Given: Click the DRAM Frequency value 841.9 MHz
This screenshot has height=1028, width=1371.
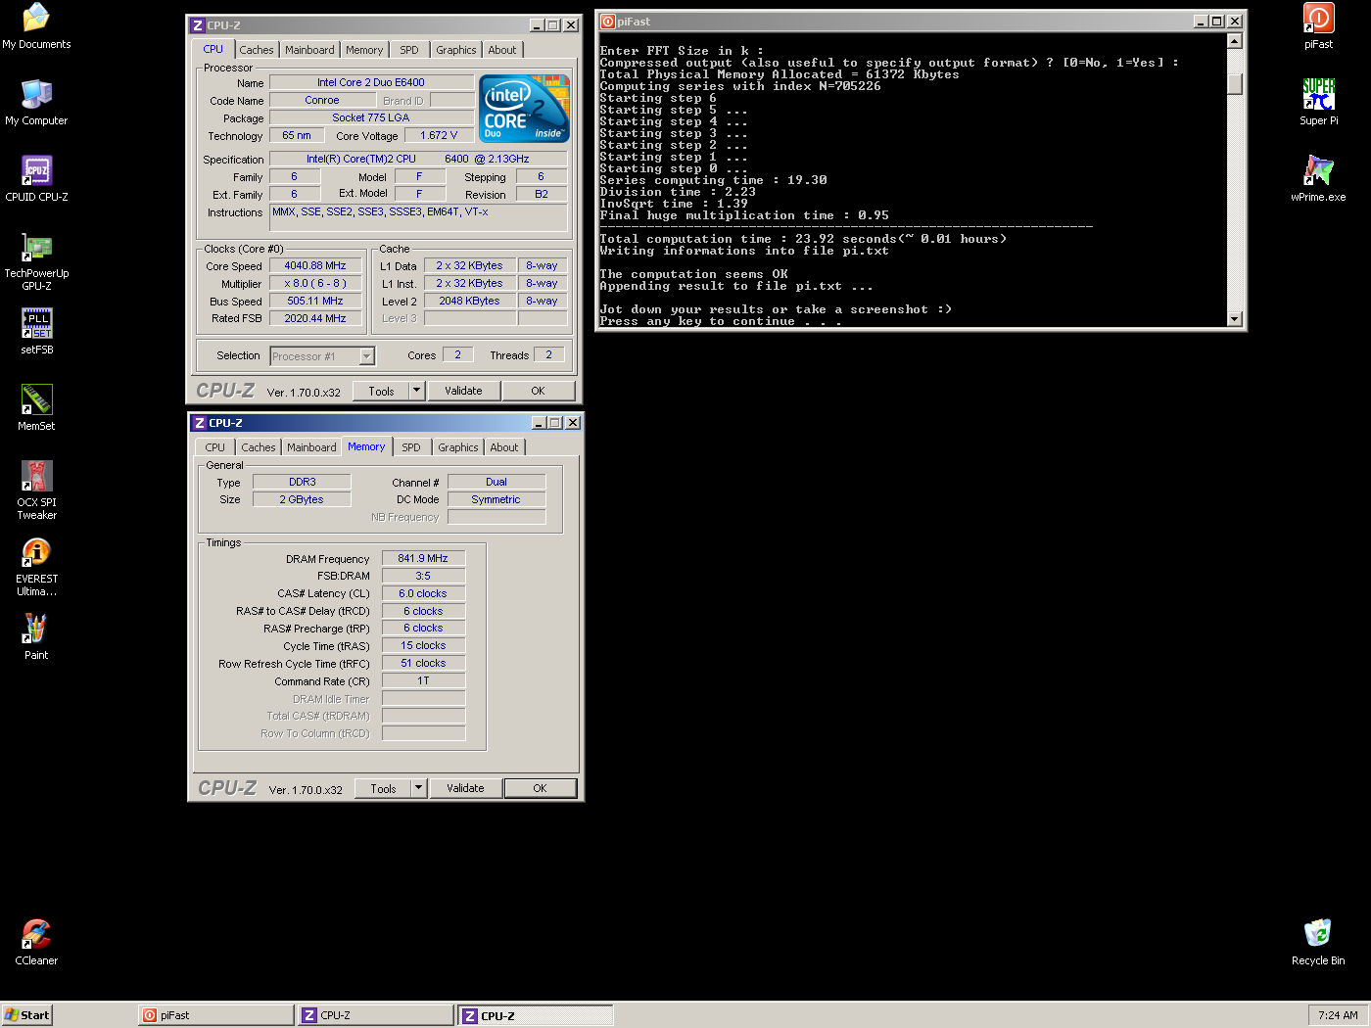Looking at the screenshot, I should click(x=423, y=558).
